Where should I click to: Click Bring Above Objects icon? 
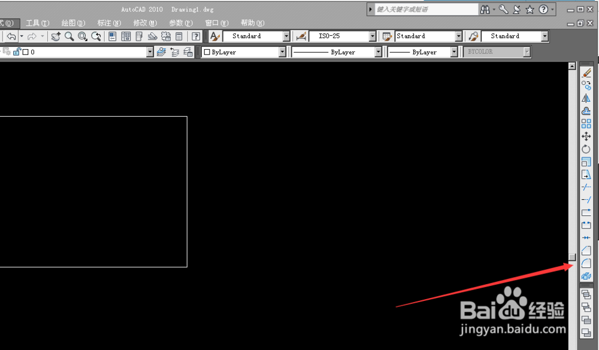coord(586,320)
